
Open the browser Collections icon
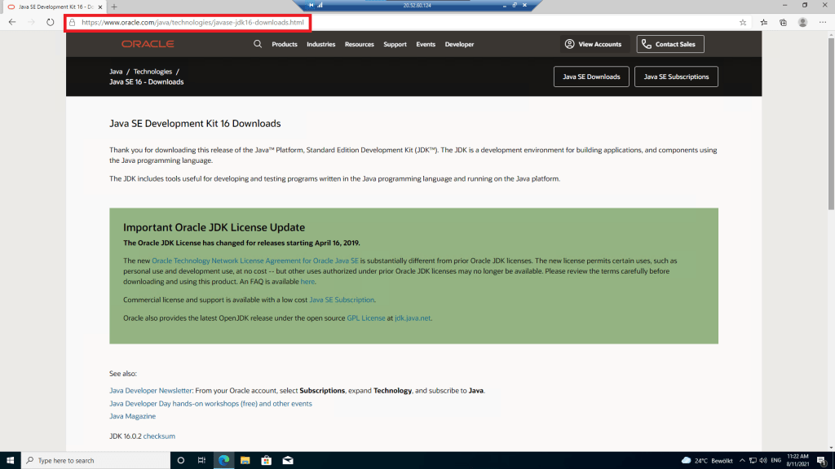(784, 23)
